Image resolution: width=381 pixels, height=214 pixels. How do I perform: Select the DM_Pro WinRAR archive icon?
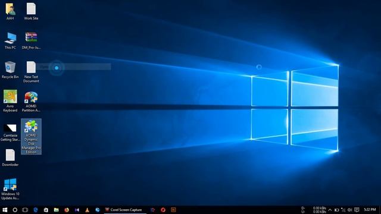pyautogui.click(x=31, y=40)
